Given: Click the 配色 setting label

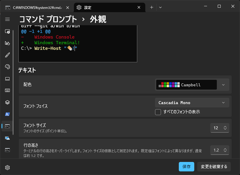Looking at the screenshot, I should 28,84.
